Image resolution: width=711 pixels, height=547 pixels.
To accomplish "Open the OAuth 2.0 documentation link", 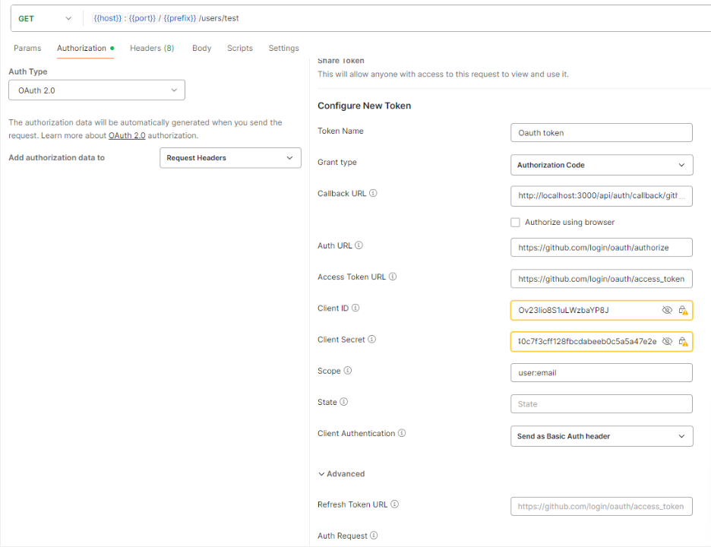I will [126, 136].
